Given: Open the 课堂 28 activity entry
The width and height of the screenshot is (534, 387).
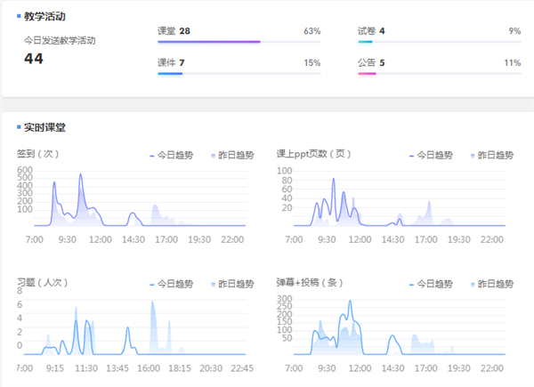Looking at the screenshot, I should (174, 31).
